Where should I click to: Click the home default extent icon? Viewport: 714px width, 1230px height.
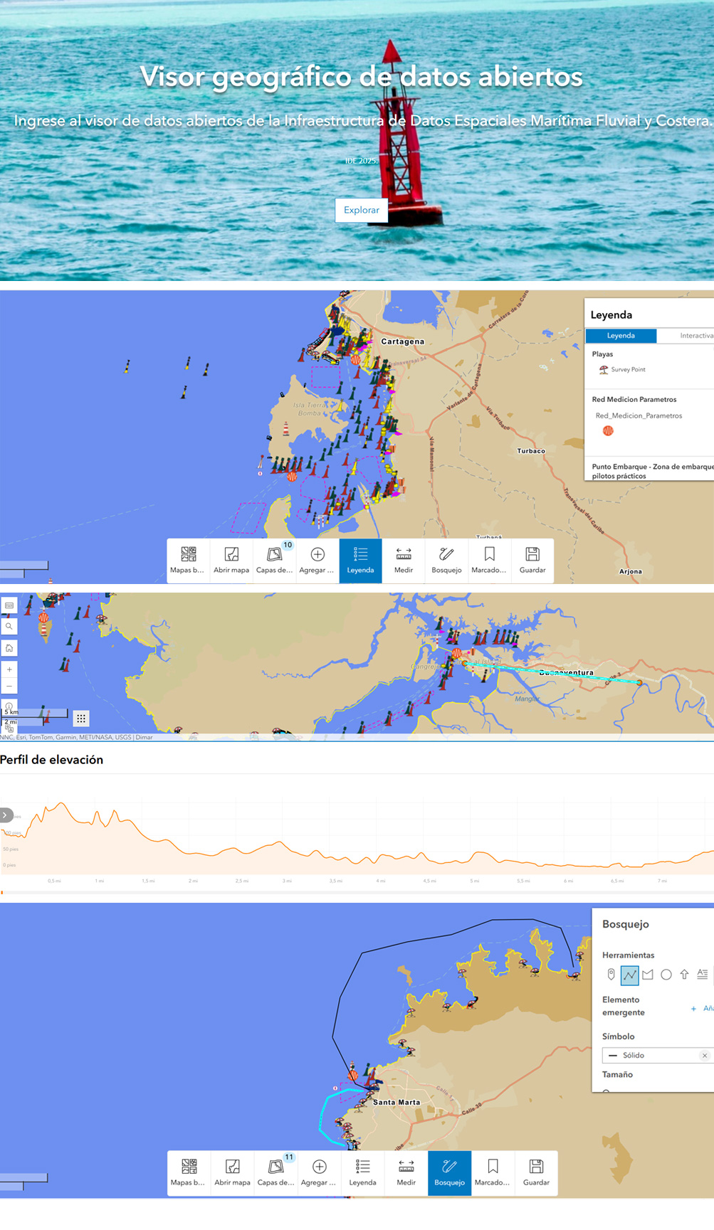tap(9, 648)
